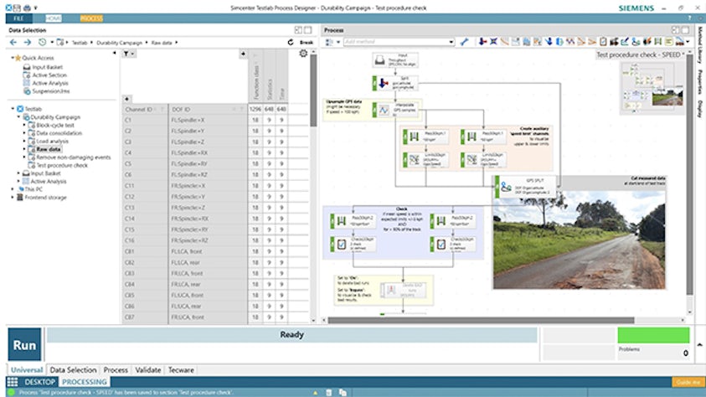Image resolution: width=706 pixels, height=397 pixels.
Task: Open Suspension.lms in Quick Access
Action: point(51,91)
